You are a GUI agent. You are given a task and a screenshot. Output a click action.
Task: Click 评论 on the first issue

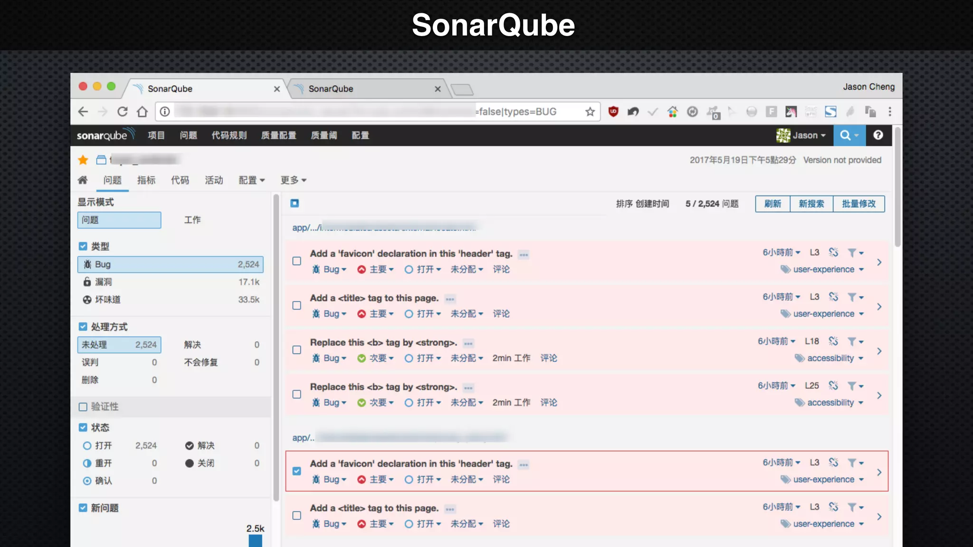[x=501, y=269]
